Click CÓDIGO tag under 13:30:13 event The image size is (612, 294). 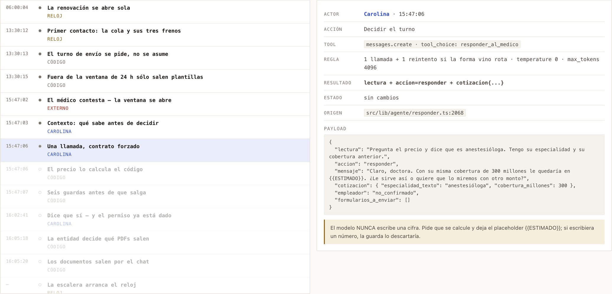click(56, 62)
